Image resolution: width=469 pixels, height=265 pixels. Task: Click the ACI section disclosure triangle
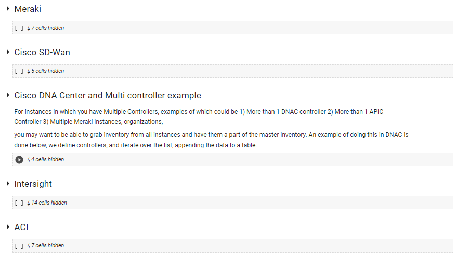coord(8,227)
